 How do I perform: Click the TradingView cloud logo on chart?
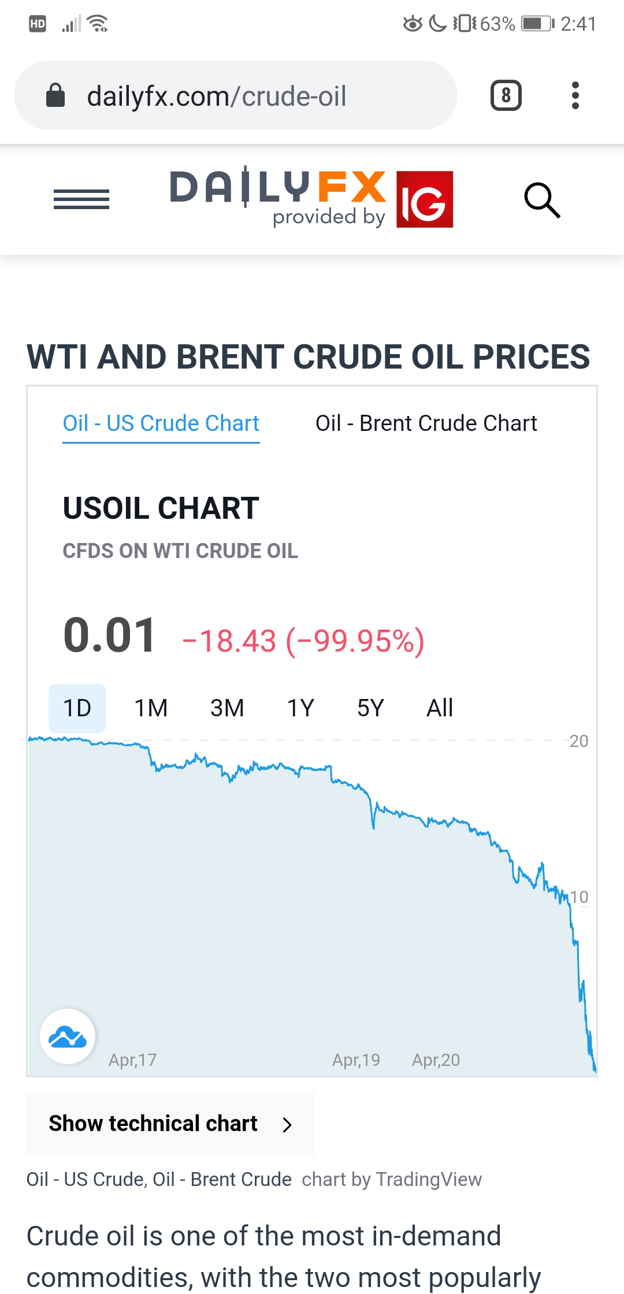68,1037
